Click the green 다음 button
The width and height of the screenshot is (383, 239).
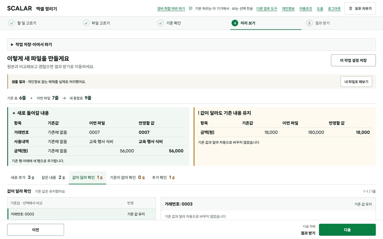[x=347, y=230]
